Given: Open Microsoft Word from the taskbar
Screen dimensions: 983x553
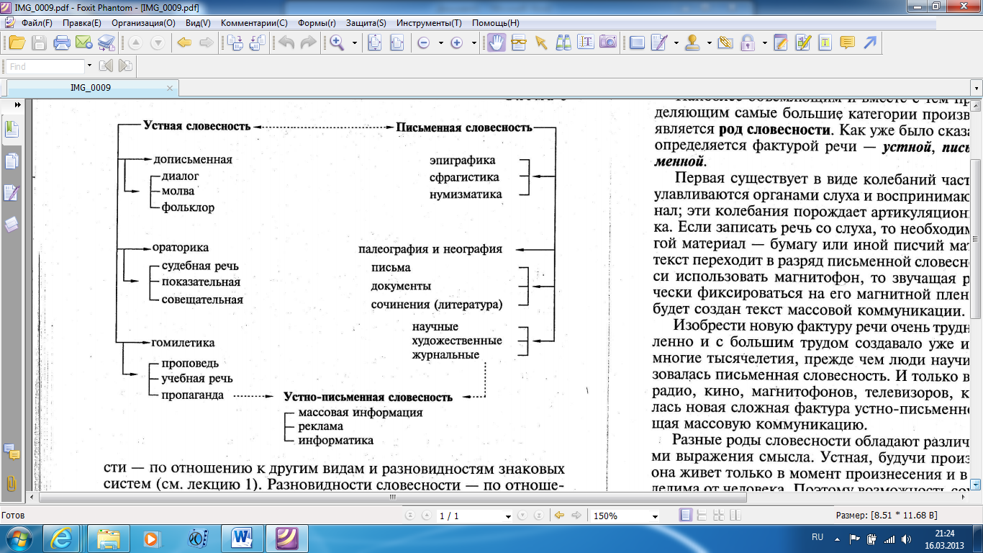Looking at the screenshot, I should pos(243,539).
